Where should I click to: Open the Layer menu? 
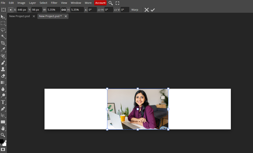pyautogui.click(x=32, y=3)
